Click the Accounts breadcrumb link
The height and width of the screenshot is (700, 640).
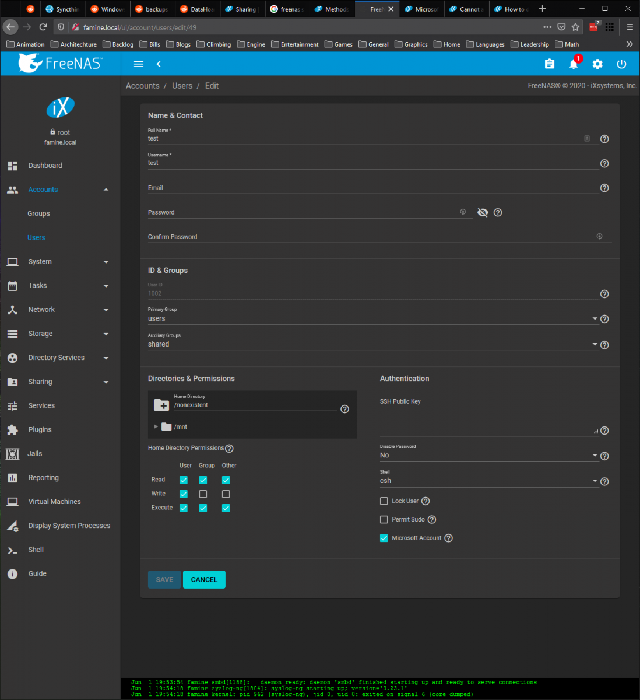pyautogui.click(x=142, y=86)
